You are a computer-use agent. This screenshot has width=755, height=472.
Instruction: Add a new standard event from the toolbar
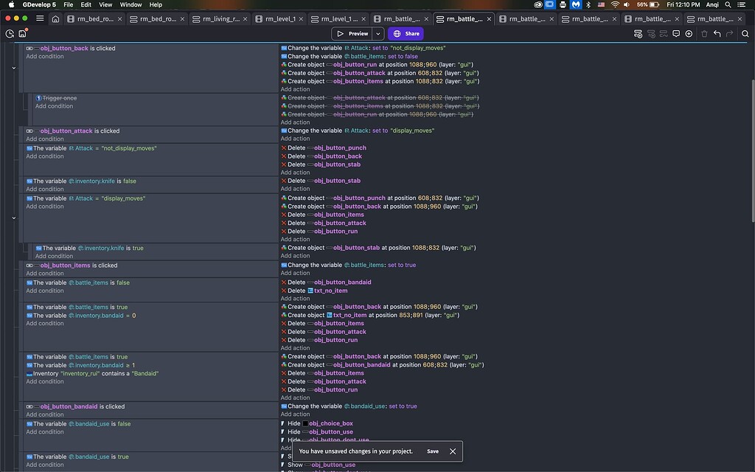(x=638, y=34)
